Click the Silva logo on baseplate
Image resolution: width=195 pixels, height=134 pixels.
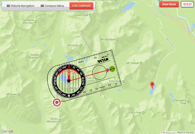pyautogui.click(x=103, y=60)
